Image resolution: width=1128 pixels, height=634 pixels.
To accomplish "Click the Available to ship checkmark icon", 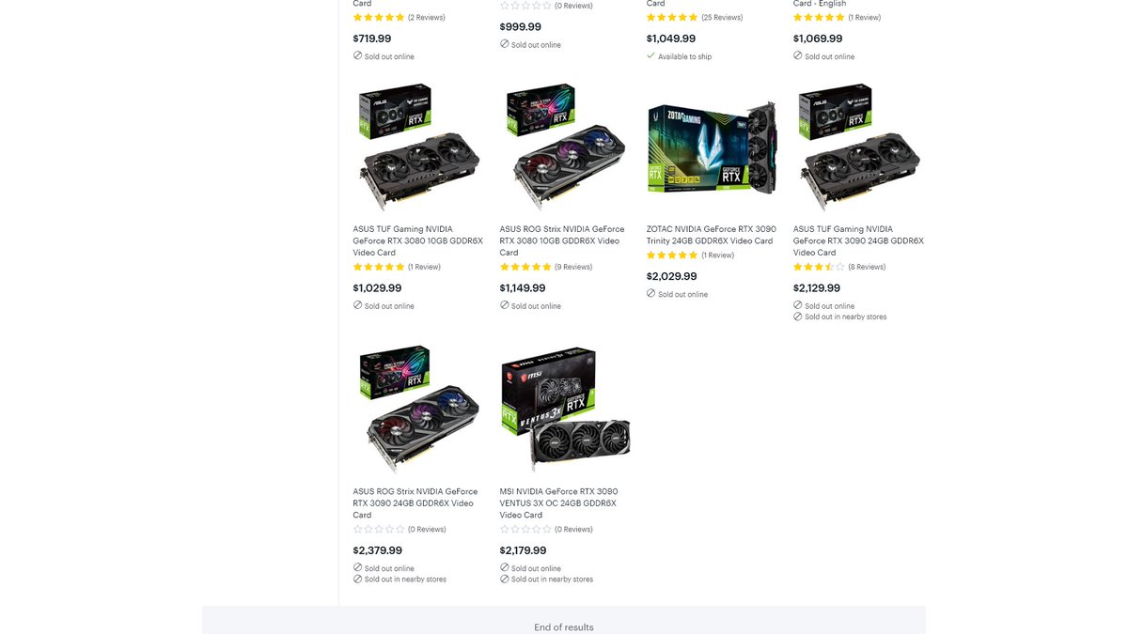I will point(650,56).
